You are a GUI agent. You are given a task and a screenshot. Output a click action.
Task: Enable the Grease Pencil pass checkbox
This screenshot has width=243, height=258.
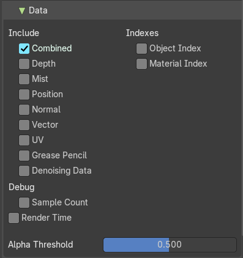click(x=24, y=155)
